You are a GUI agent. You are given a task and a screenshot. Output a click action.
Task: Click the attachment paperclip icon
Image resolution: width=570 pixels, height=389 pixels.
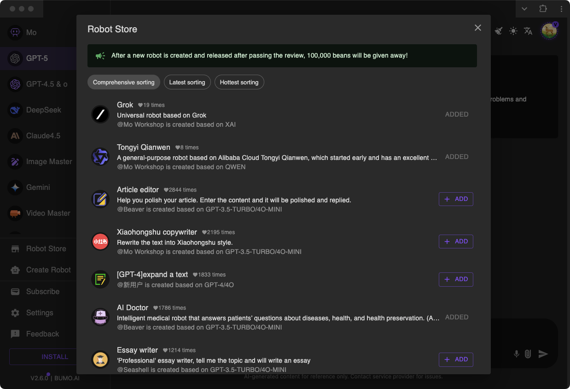(528, 354)
